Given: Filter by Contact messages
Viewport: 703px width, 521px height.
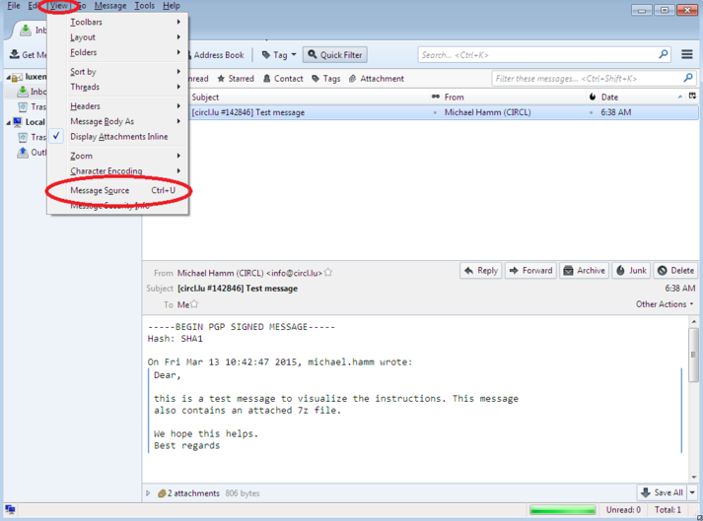Looking at the screenshot, I should point(283,79).
